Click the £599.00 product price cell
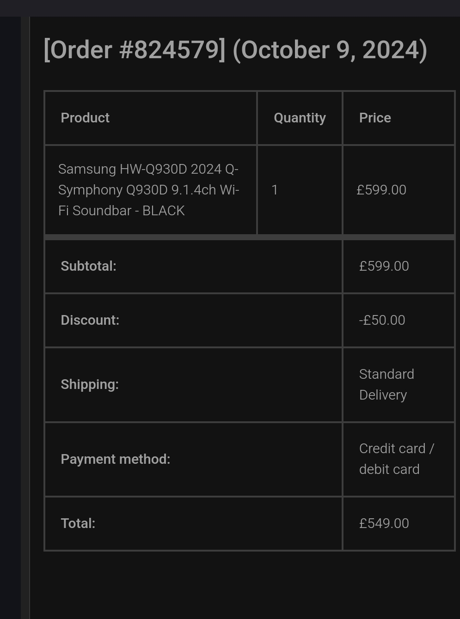This screenshot has width=460, height=619. [381, 190]
